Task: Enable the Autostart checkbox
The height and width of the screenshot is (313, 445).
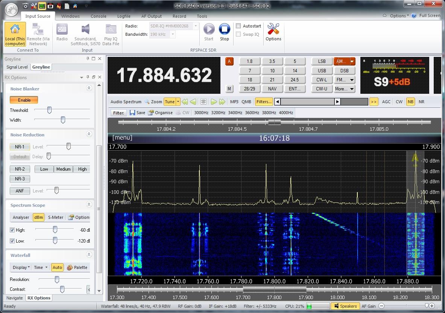Action: click(238, 26)
